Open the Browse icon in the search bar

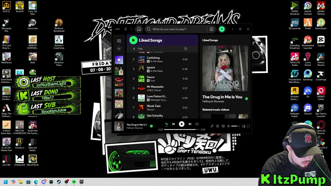pyautogui.click(x=212, y=29)
